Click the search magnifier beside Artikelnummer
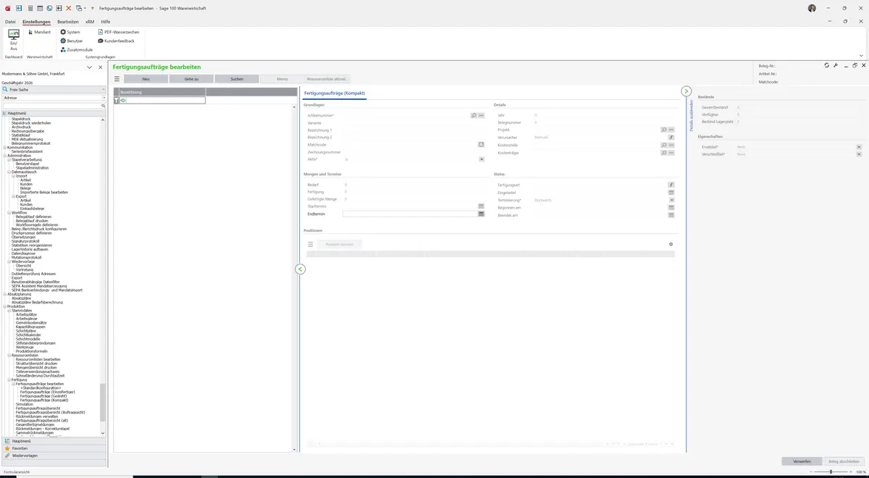This screenshot has height=478, width=869. (474, 115)
